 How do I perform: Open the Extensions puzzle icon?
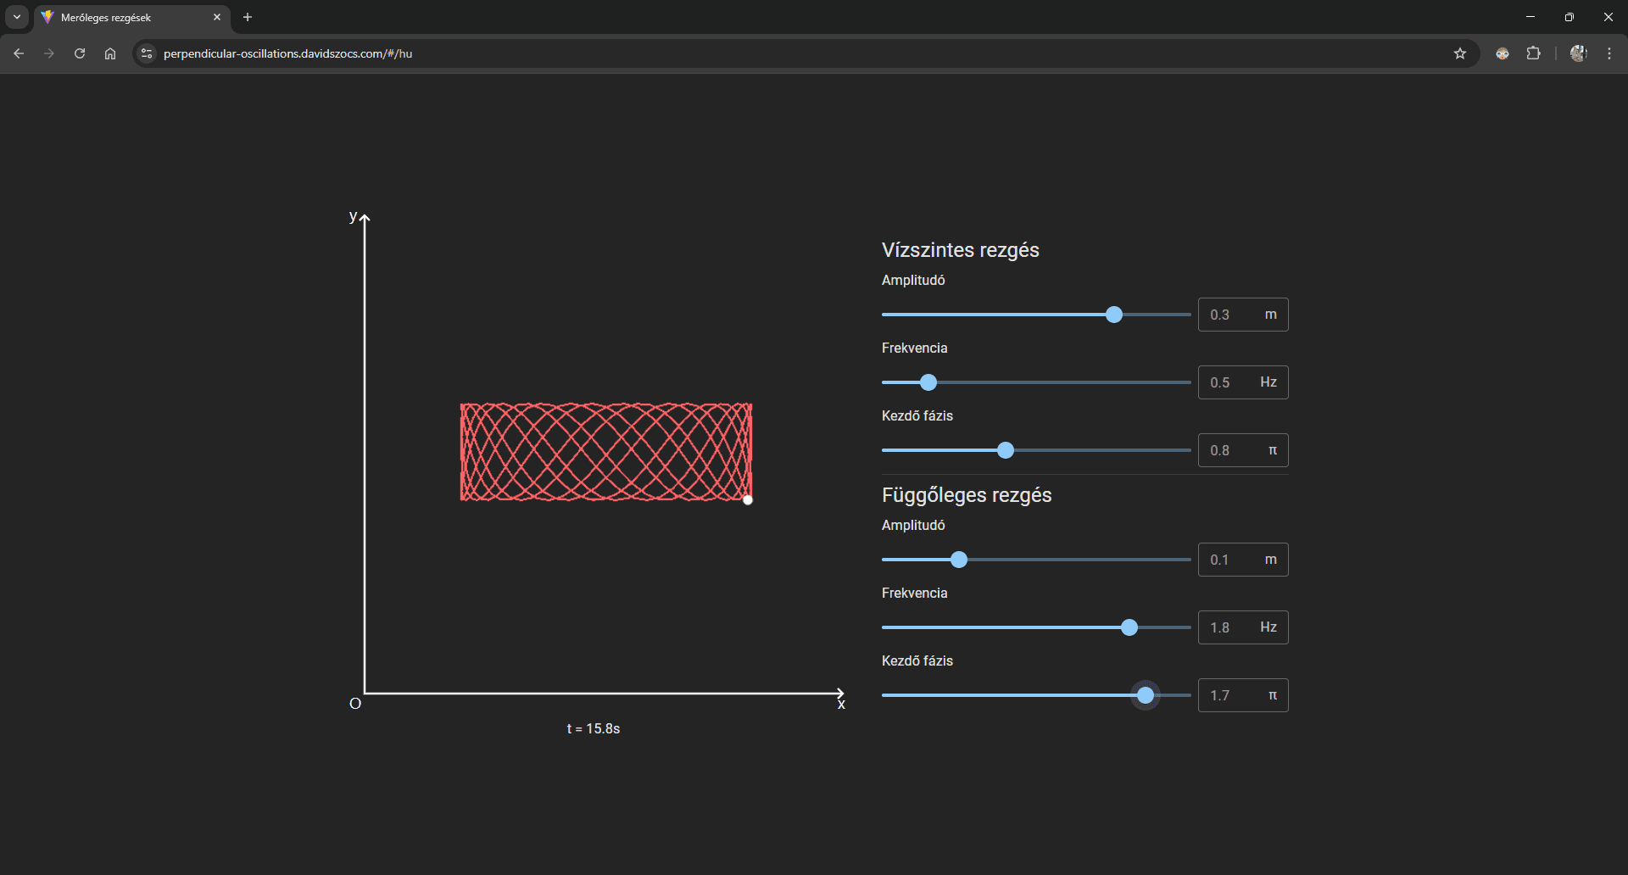1533,53
